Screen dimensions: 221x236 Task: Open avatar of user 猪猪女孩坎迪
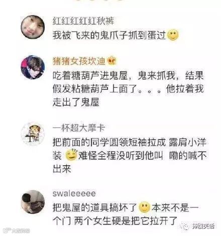tap(33, 67)
